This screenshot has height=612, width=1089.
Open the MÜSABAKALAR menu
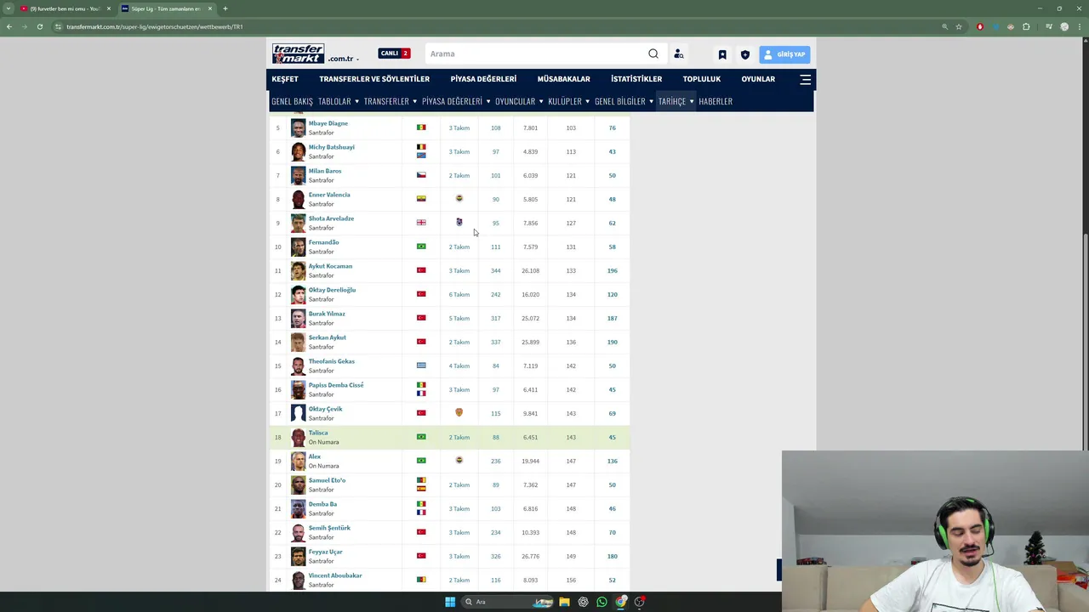pyautogui.click(x=563, y=79)
